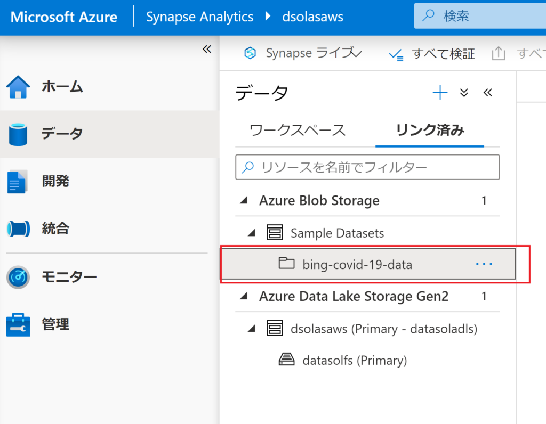
Task: Collapse the Azure Blob Storage section
Action: click(x=244, y=201)
